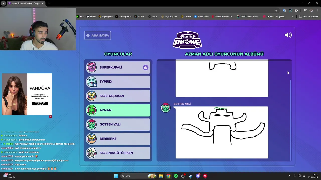Open Steam from the taskbar
The image size is (321, 180).
point(190,176)
